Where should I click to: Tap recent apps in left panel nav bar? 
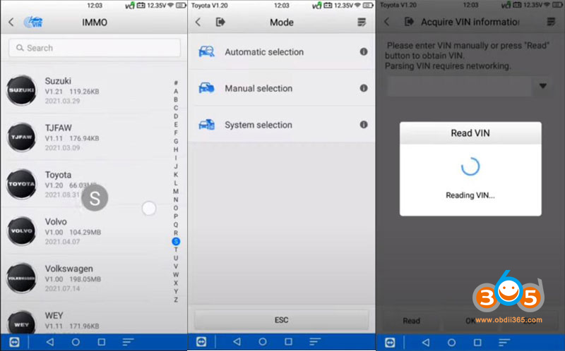(x=102, y=342)
